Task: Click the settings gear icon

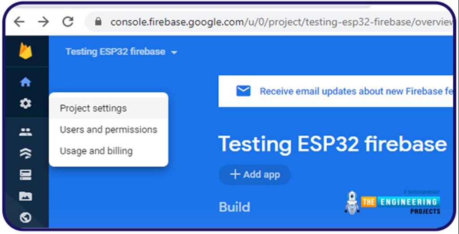Action: coord(26,104)
